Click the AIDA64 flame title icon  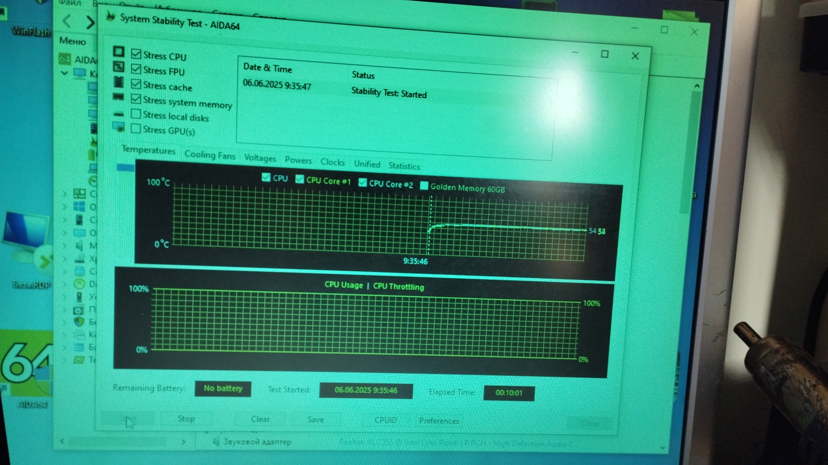pyautogui.click(x=111, y=16)
